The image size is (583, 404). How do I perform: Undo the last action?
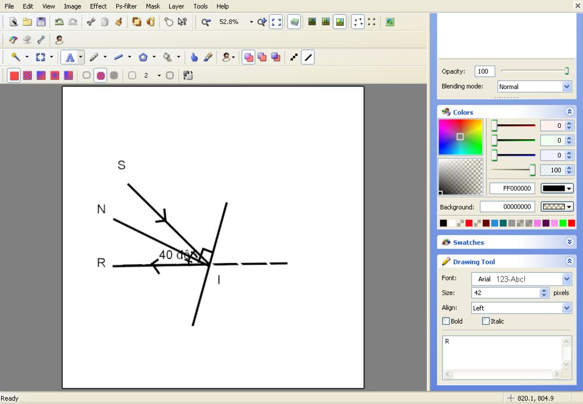59,22
